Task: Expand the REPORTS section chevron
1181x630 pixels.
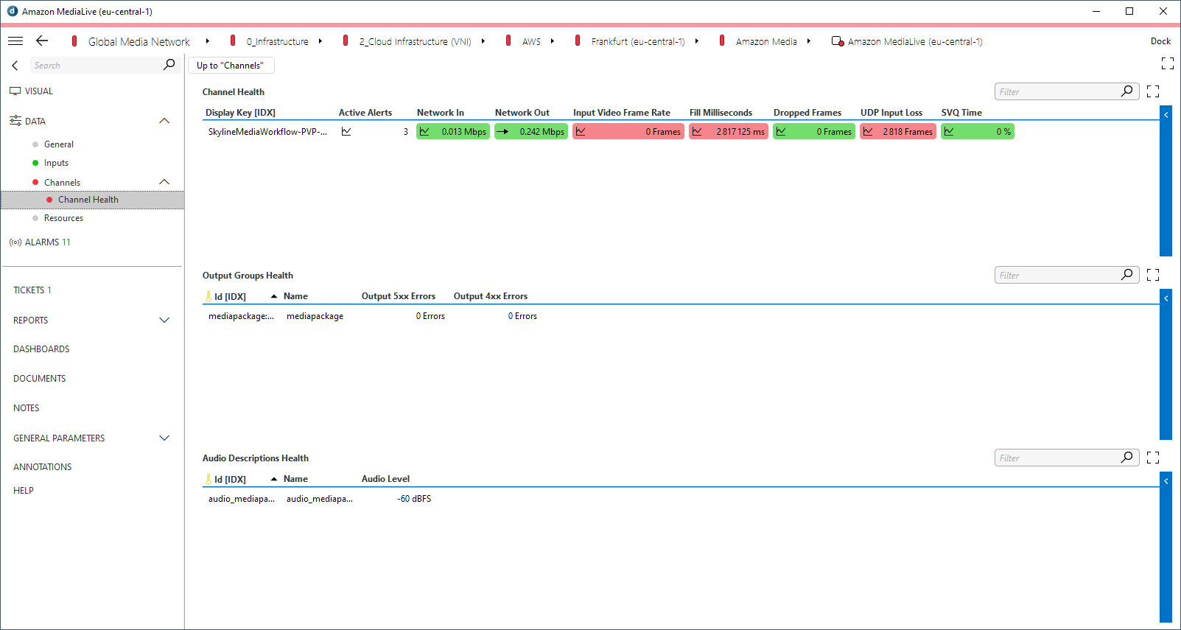Action: pyautogui.click(x=164, y=321)
